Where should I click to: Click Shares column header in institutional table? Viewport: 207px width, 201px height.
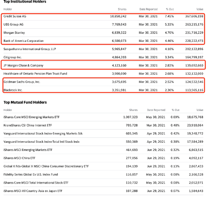[122, 9]
